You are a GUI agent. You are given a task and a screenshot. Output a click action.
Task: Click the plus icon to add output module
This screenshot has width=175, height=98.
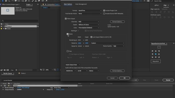coord(43,90)
